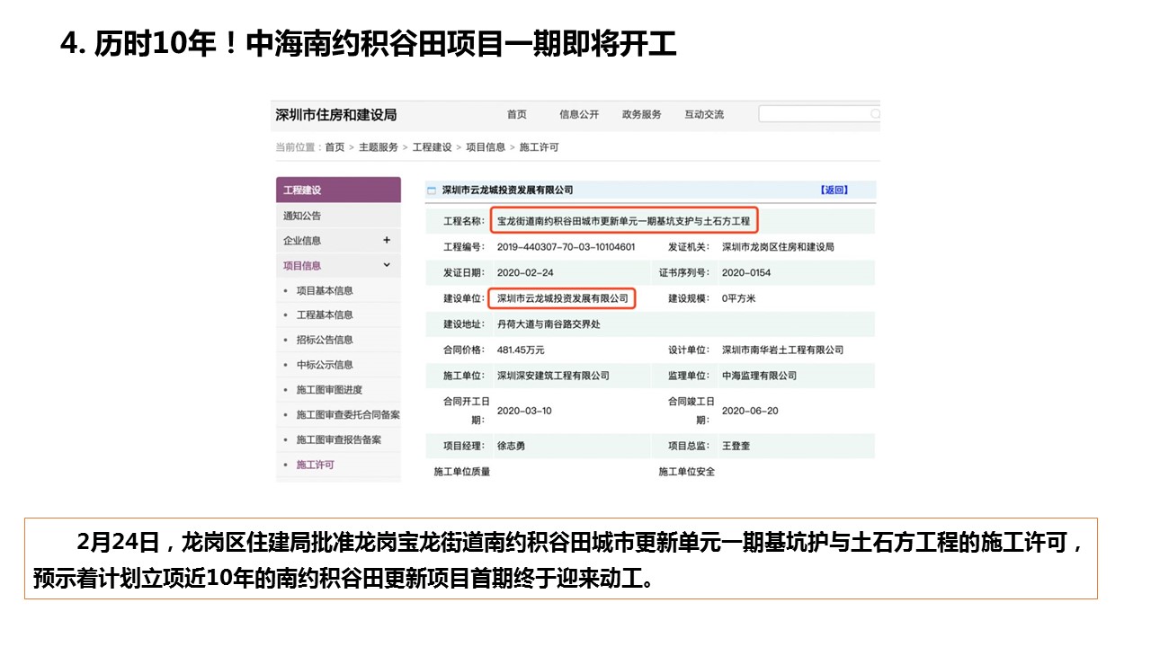The height and width of the screenshot is (647, 1151).
Task: Click supervisor 中海监理有限公司
Action: [x=759, y=375]
